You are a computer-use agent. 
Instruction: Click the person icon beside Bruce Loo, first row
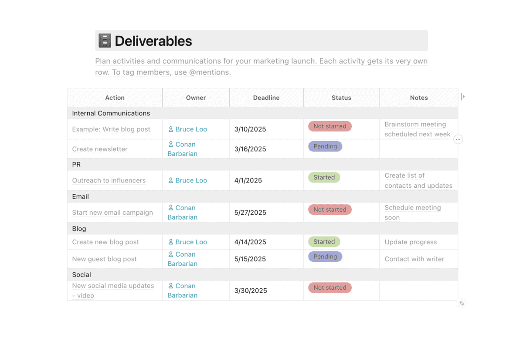tap(171, 129)
